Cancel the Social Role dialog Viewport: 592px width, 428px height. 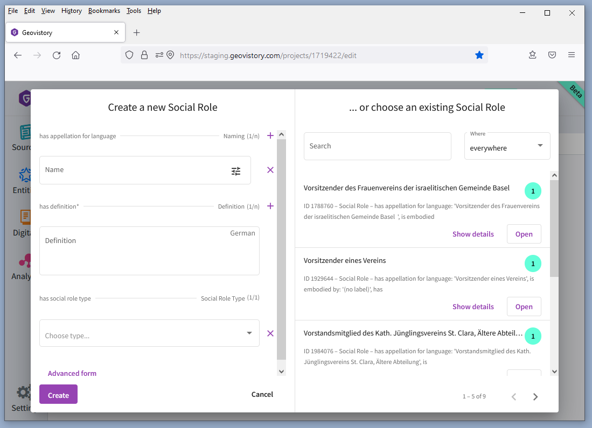tap(262, 395)
